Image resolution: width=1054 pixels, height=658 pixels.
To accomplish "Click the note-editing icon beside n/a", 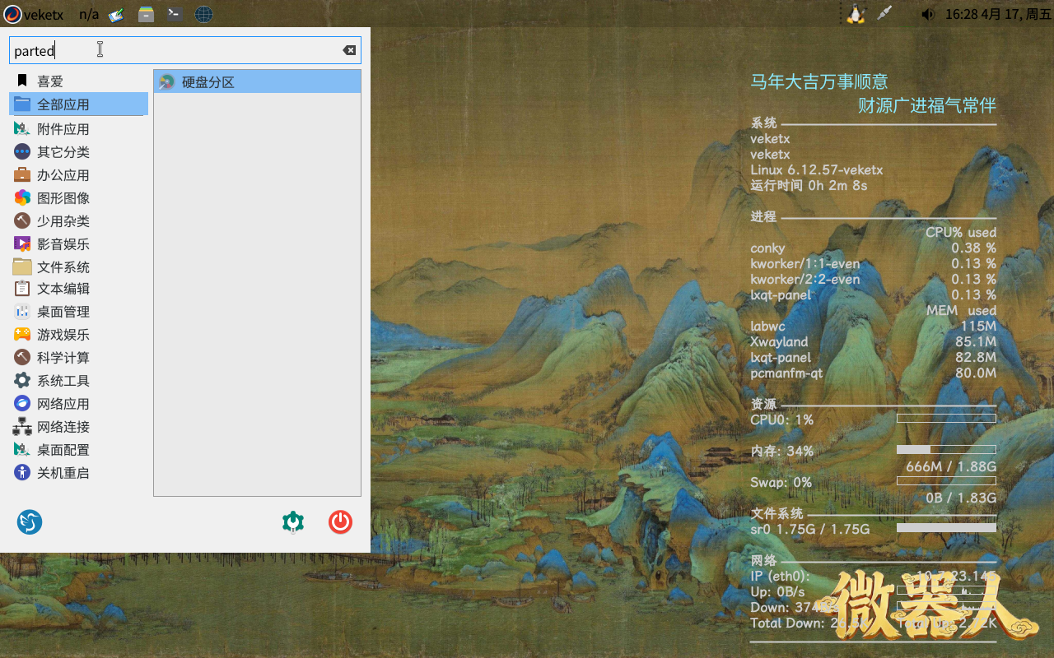I will click(x=116, y=14).
